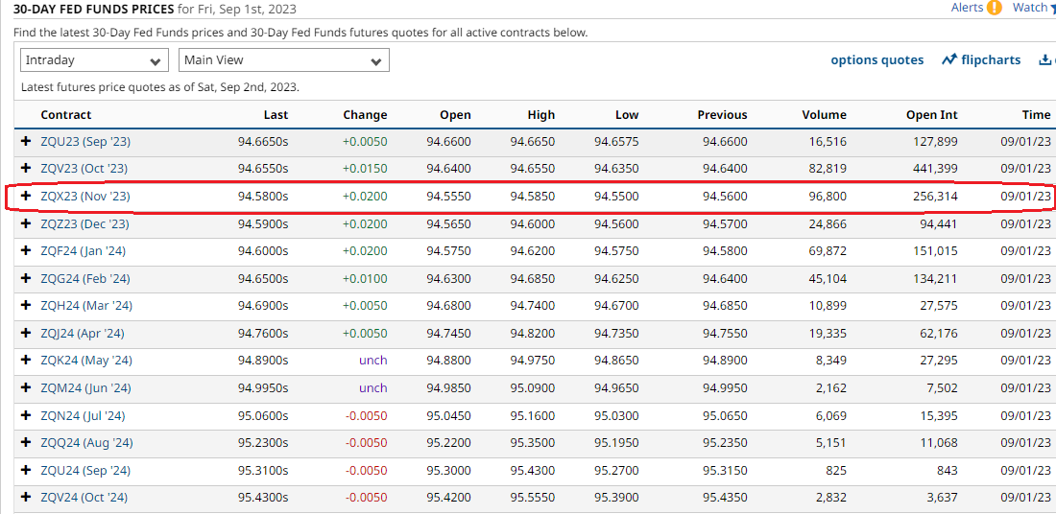Sort by the Change column header

click(365, 115)
